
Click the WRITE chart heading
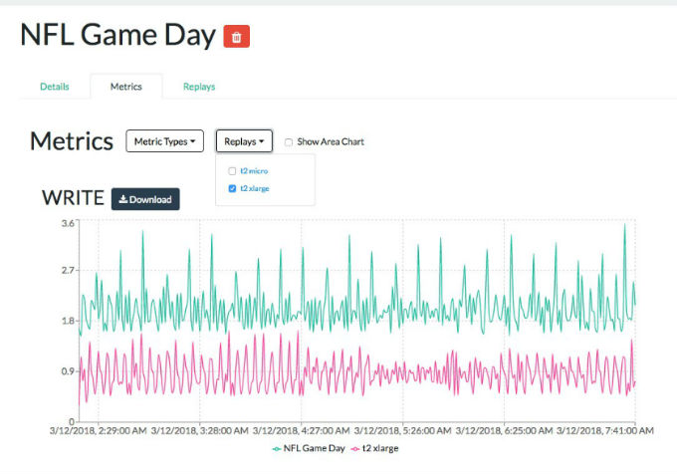pos(73,198)
